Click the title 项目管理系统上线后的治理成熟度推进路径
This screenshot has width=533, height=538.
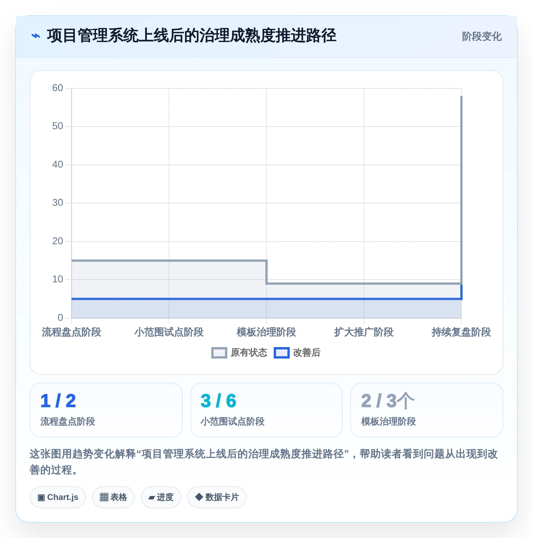coord(191,36)
